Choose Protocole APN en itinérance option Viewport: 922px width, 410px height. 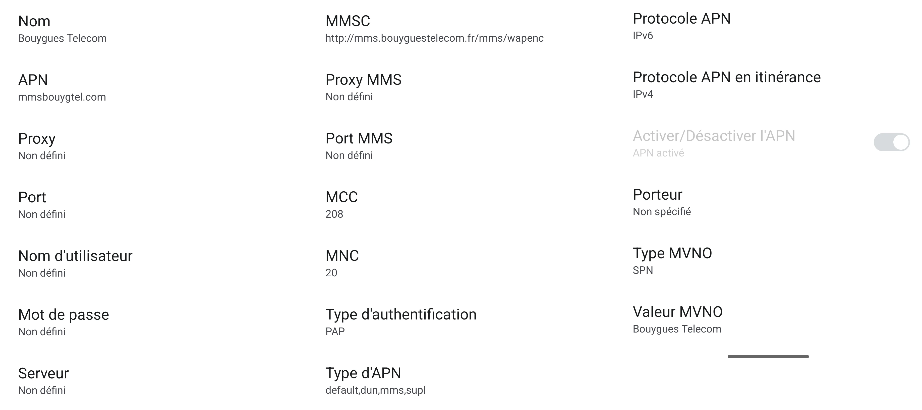[x=727, y=85]
